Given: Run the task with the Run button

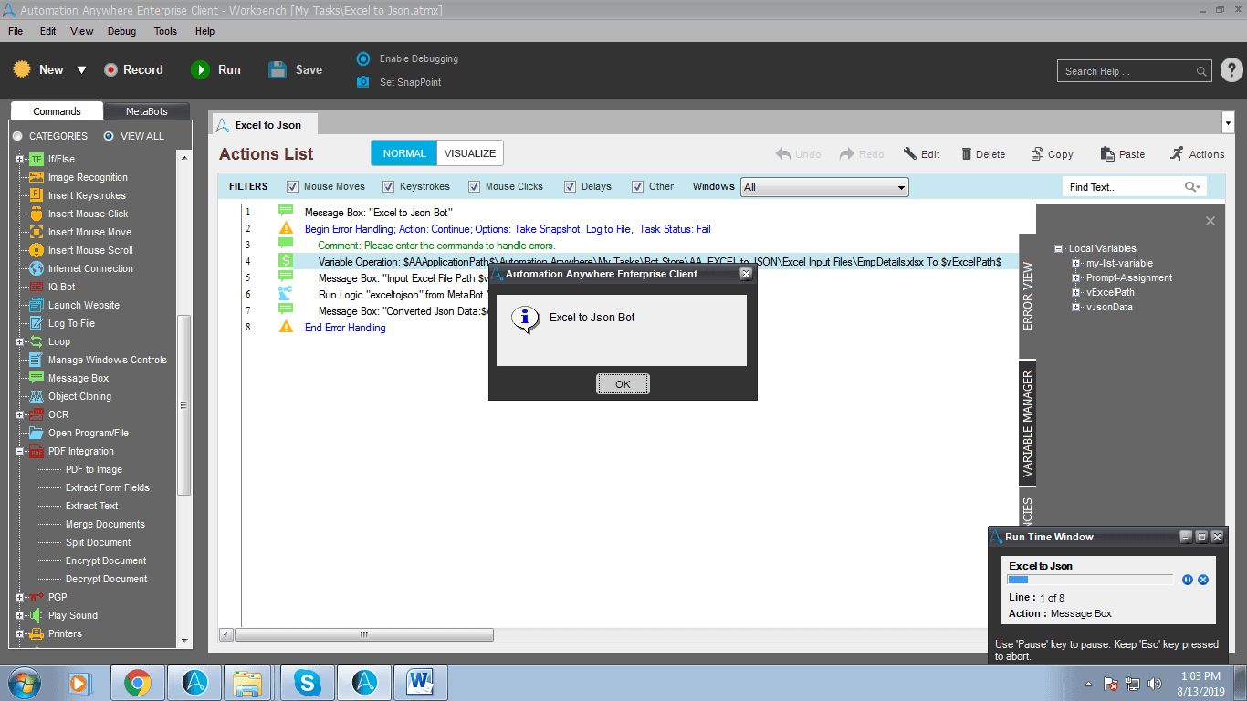Looking at the screenshot, I should [216, 69].
